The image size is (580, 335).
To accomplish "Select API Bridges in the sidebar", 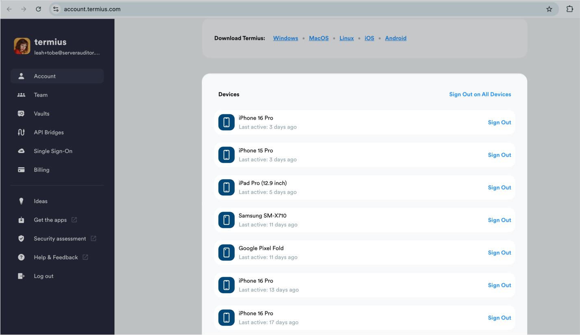I will point(57,132).
